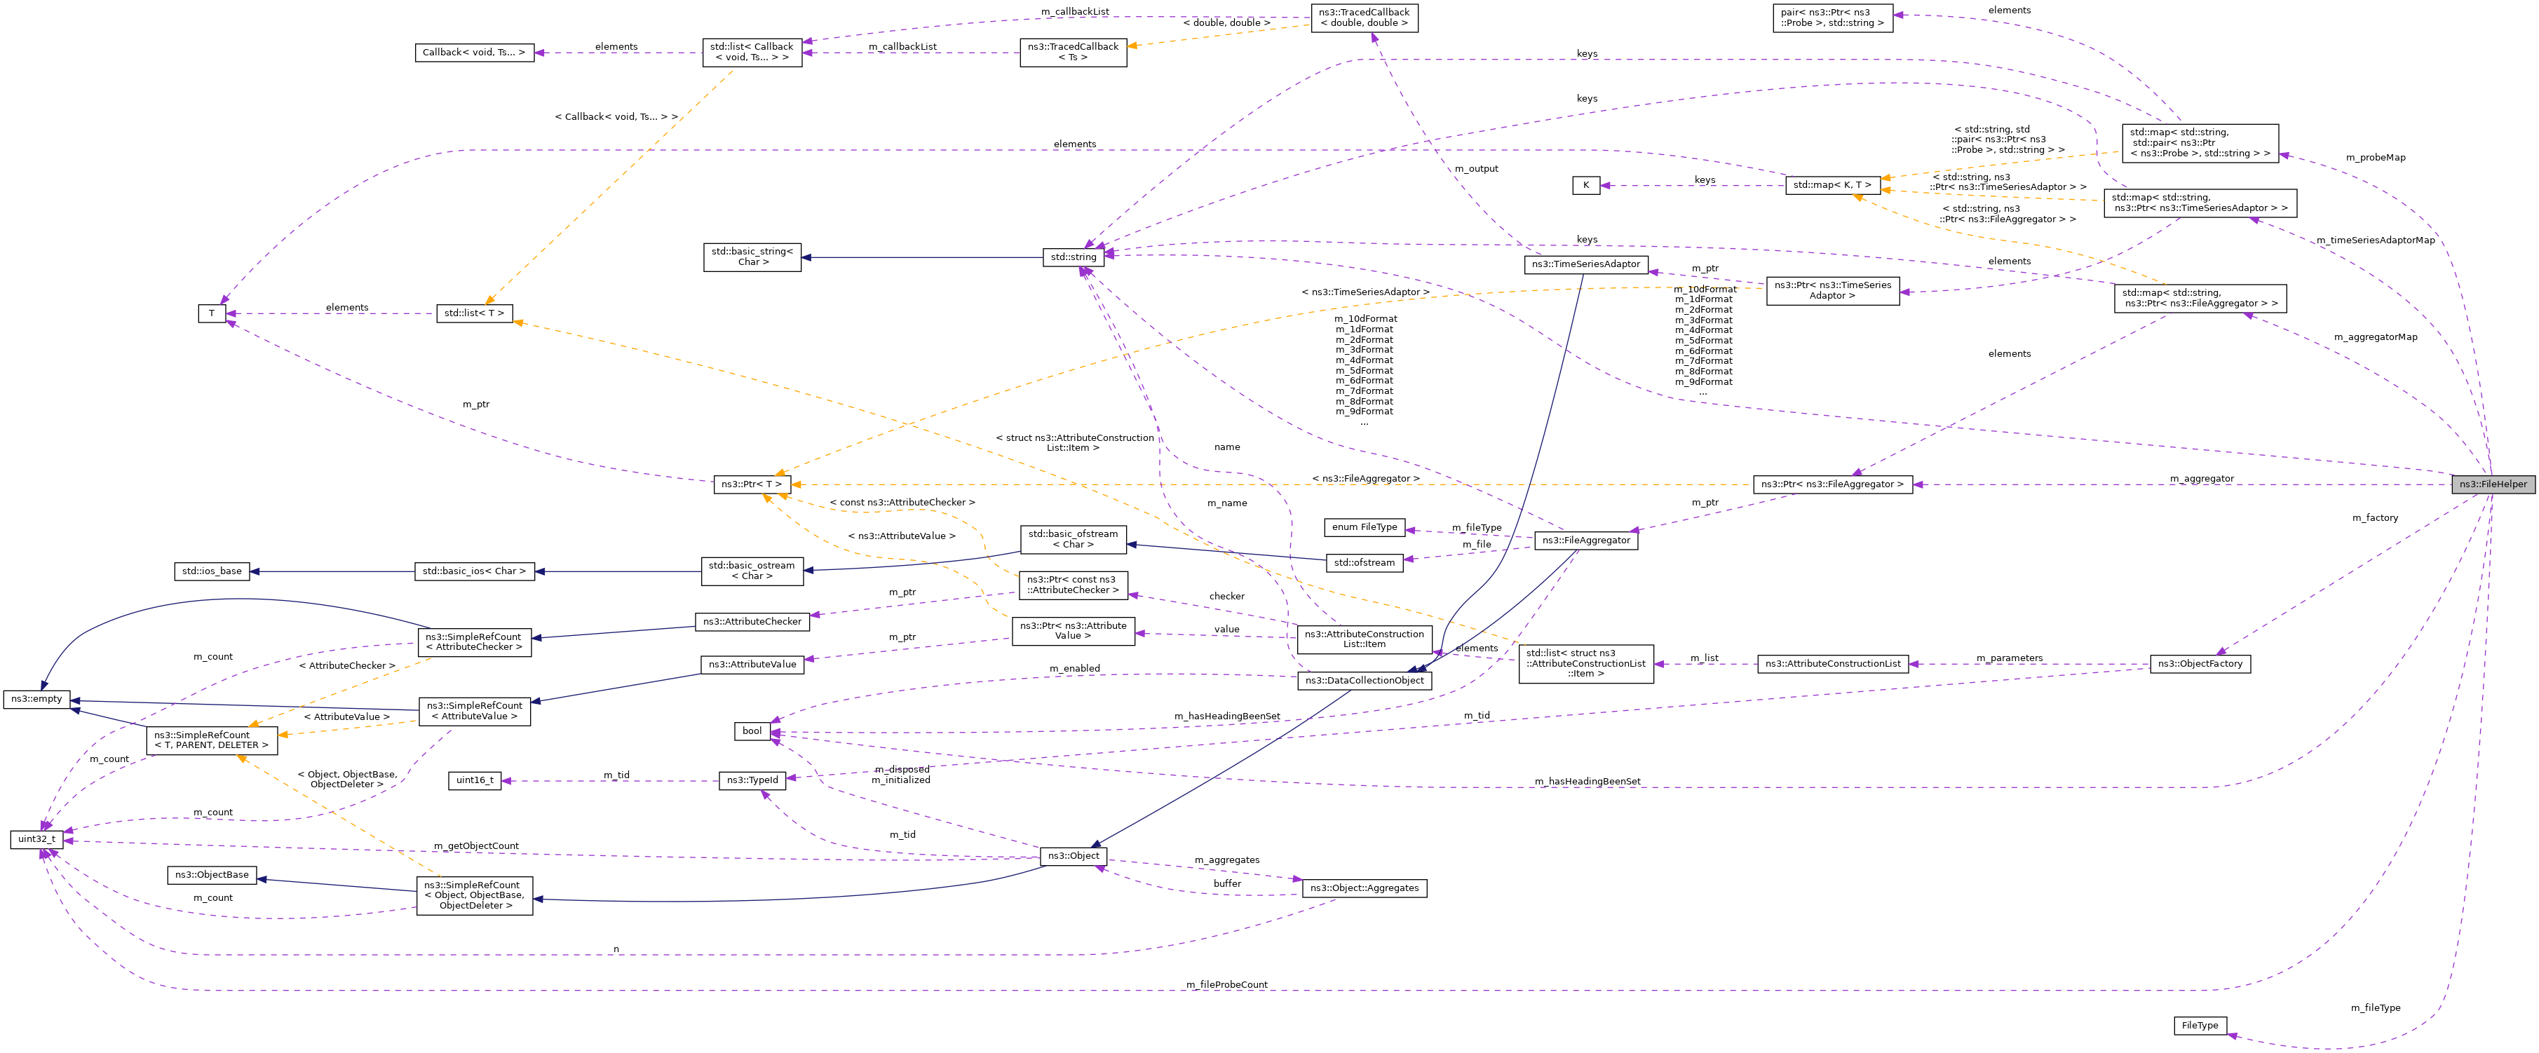Click the m_parameters edge label

pyautogui.click(x=2010, y=658)
